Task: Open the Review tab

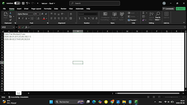Action: 64,9
